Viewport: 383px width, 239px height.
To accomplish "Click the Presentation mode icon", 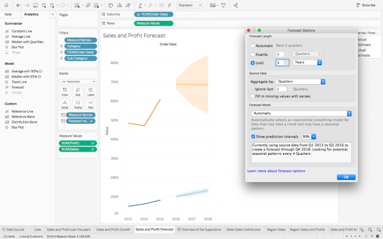I will tap(223, 5).
